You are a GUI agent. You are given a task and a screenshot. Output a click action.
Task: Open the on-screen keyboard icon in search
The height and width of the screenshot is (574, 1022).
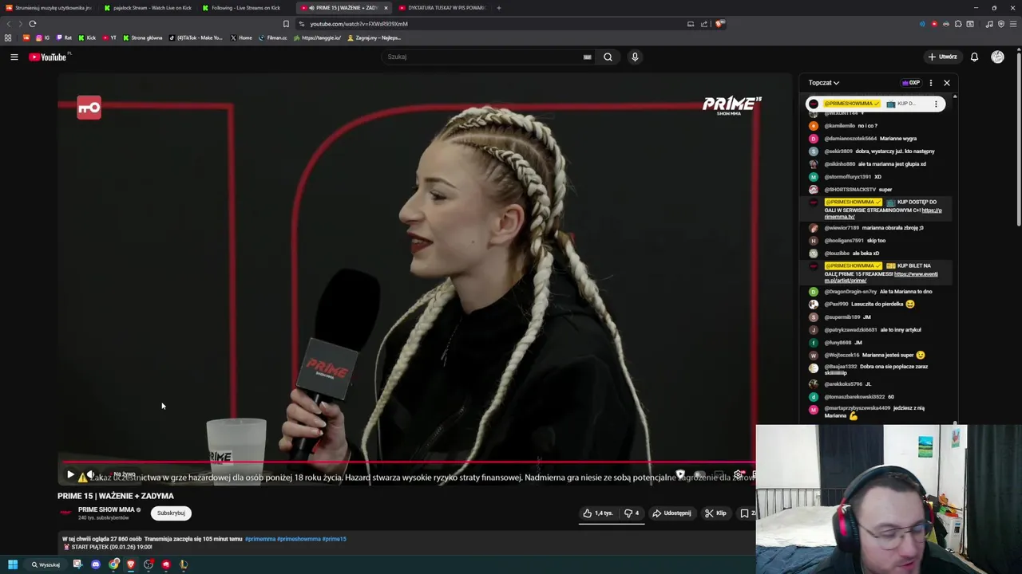587,57
